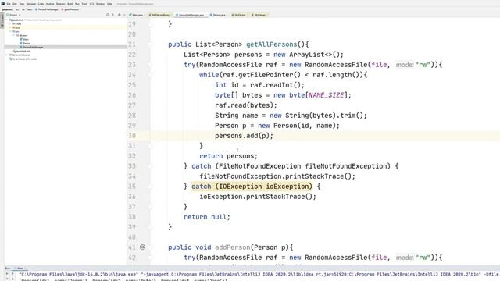500x281 pixels.
Task: Click 'return persons;' on line 32
Action: coord(228,156)
